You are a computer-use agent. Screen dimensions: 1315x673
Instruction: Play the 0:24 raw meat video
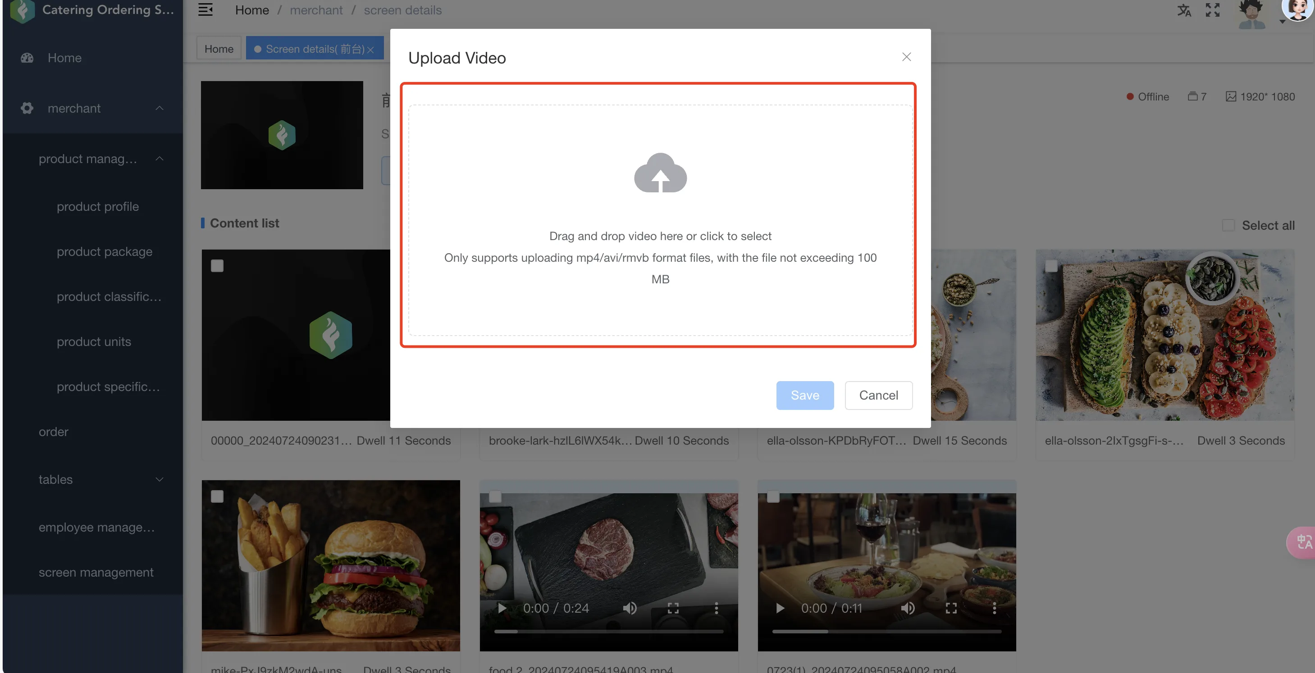(x=502, y=608)
